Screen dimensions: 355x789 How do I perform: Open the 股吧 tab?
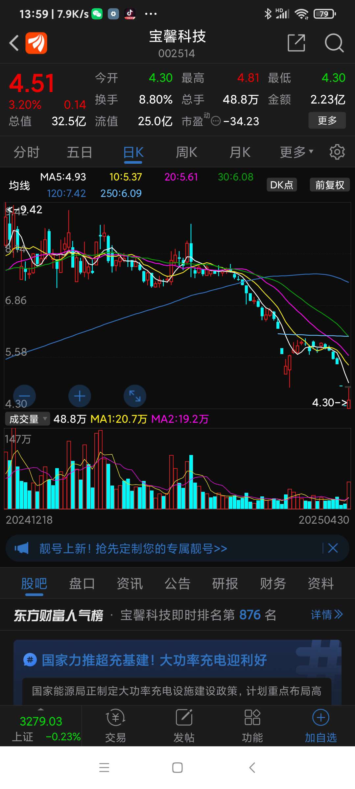(x=34, y=584)
